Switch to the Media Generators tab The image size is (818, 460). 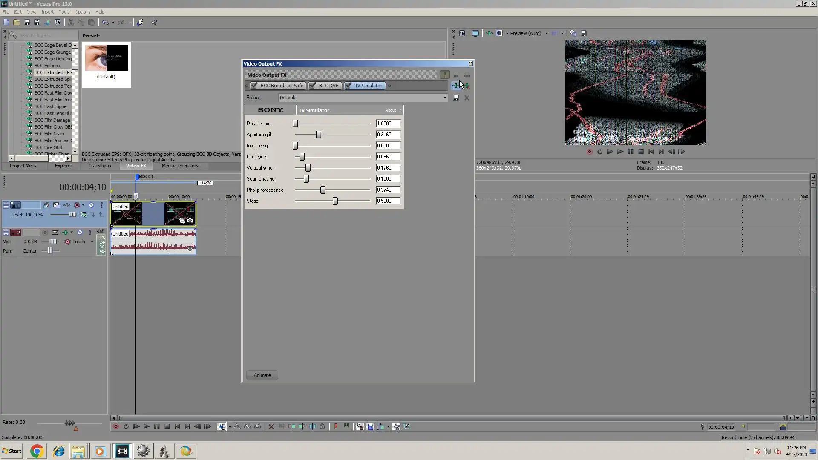(x=180, y=166)
